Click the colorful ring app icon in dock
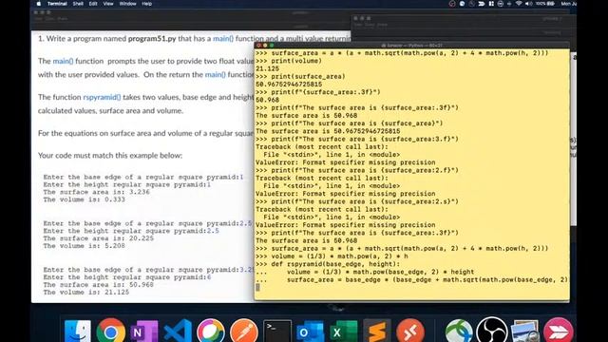608x342 pixels. (211, 331)
